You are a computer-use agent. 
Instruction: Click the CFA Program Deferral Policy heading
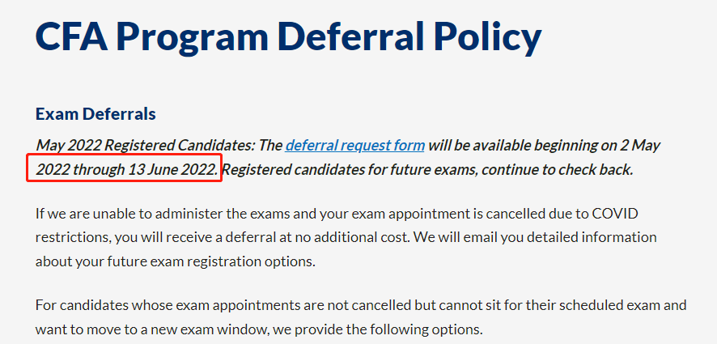(288, 36)
